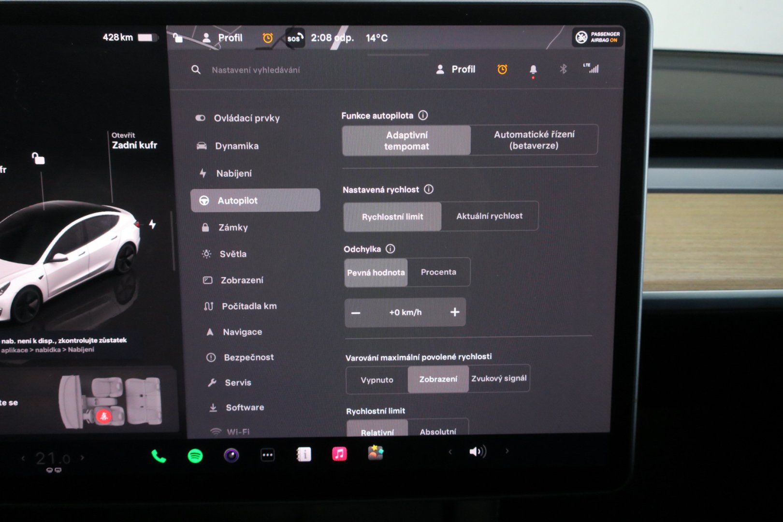The height and width of the screenshot is (522, 783).
Task: Choose Zvukový signál speed warning
Action: click(499, 378)
